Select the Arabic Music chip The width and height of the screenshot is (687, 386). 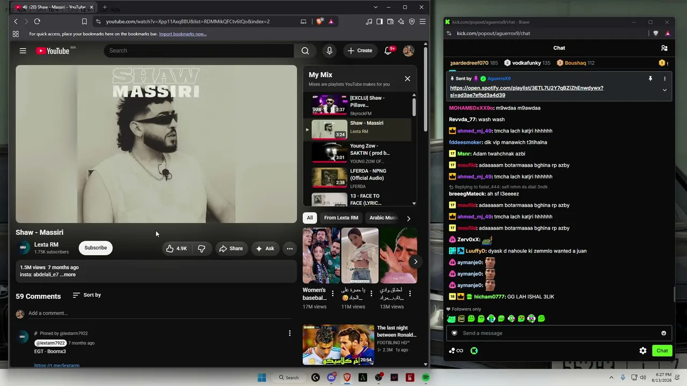click(x=383, y=218)
